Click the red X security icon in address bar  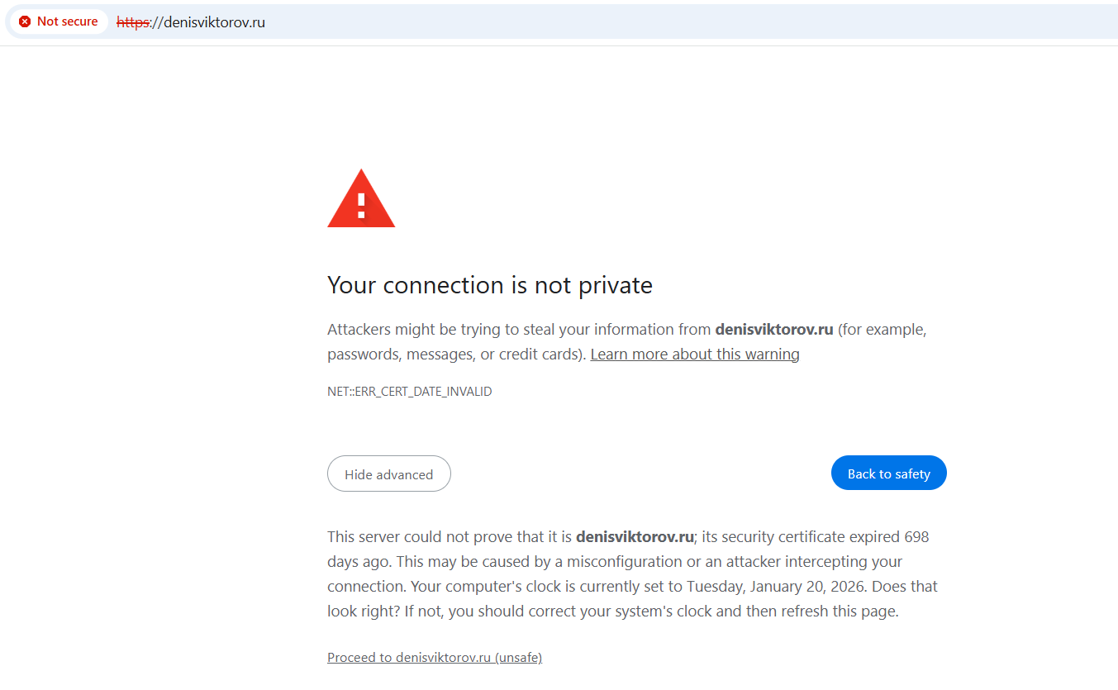tap(25, 21)
